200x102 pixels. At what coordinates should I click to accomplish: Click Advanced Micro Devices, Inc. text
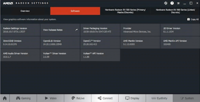pyautogui.click(x=137, y=32)
